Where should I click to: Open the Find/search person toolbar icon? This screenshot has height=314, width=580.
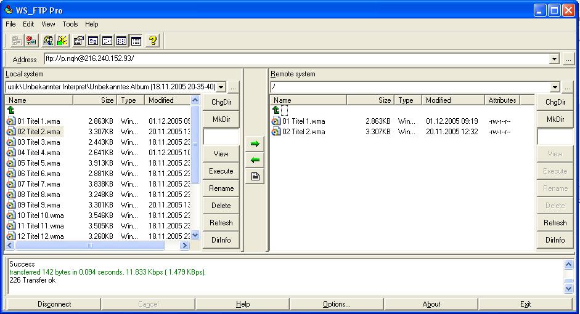(x=48, y=41)
